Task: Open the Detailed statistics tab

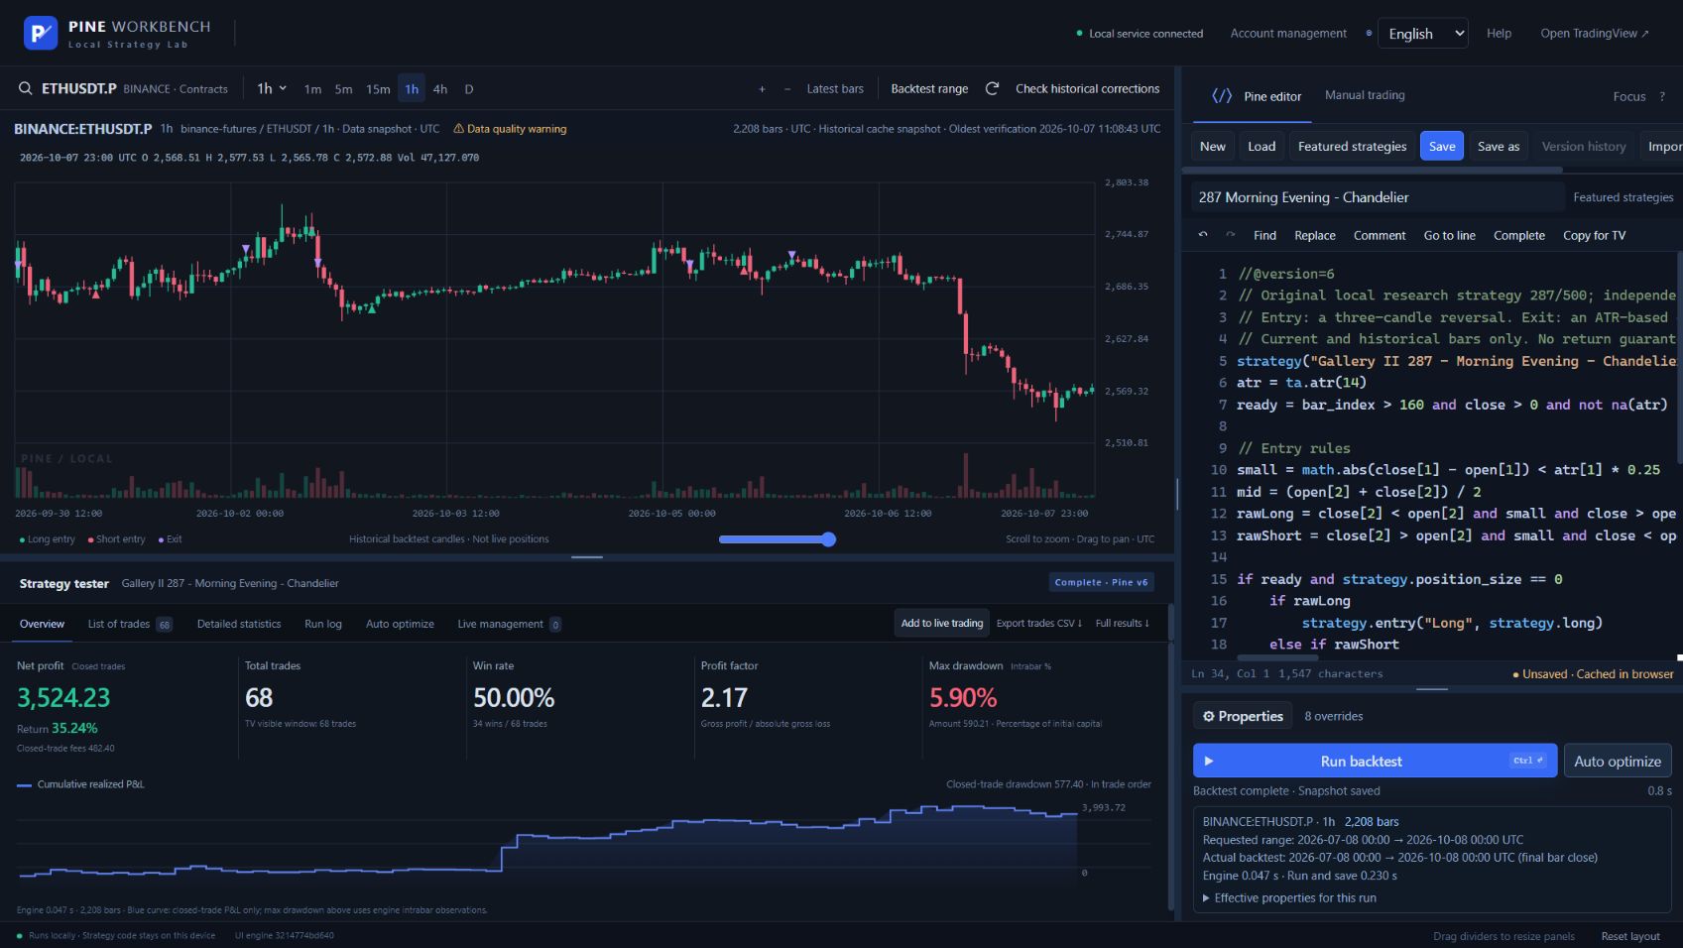Action: point(239,624)
